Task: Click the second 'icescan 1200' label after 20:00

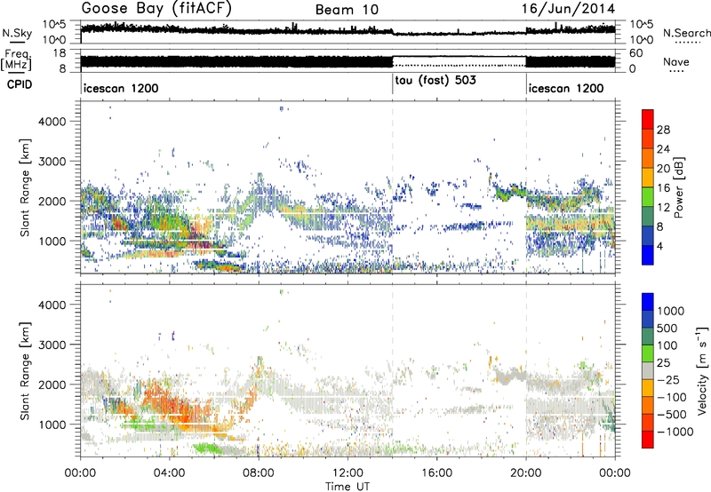Action: tap(566, 88)
